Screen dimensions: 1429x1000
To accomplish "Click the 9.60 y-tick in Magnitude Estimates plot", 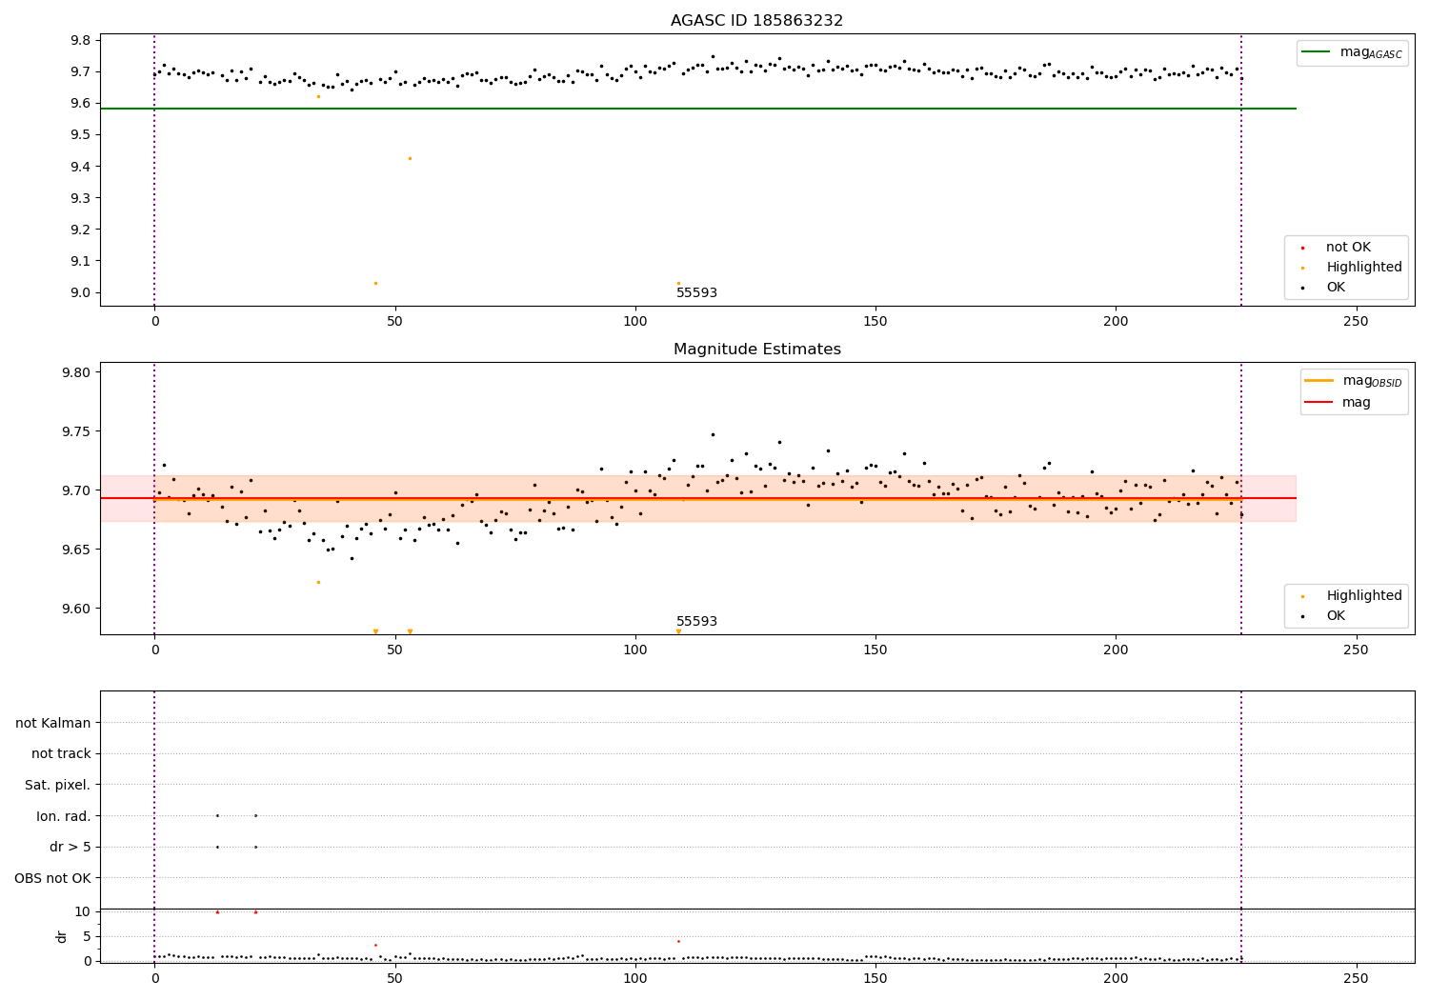I will tap(76, 609).
